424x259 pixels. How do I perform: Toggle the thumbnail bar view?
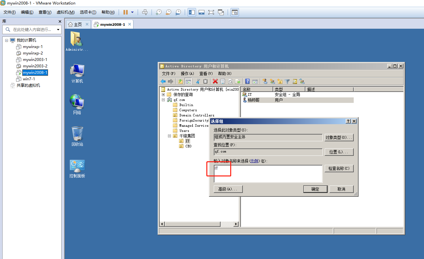(x=202, y=12)
